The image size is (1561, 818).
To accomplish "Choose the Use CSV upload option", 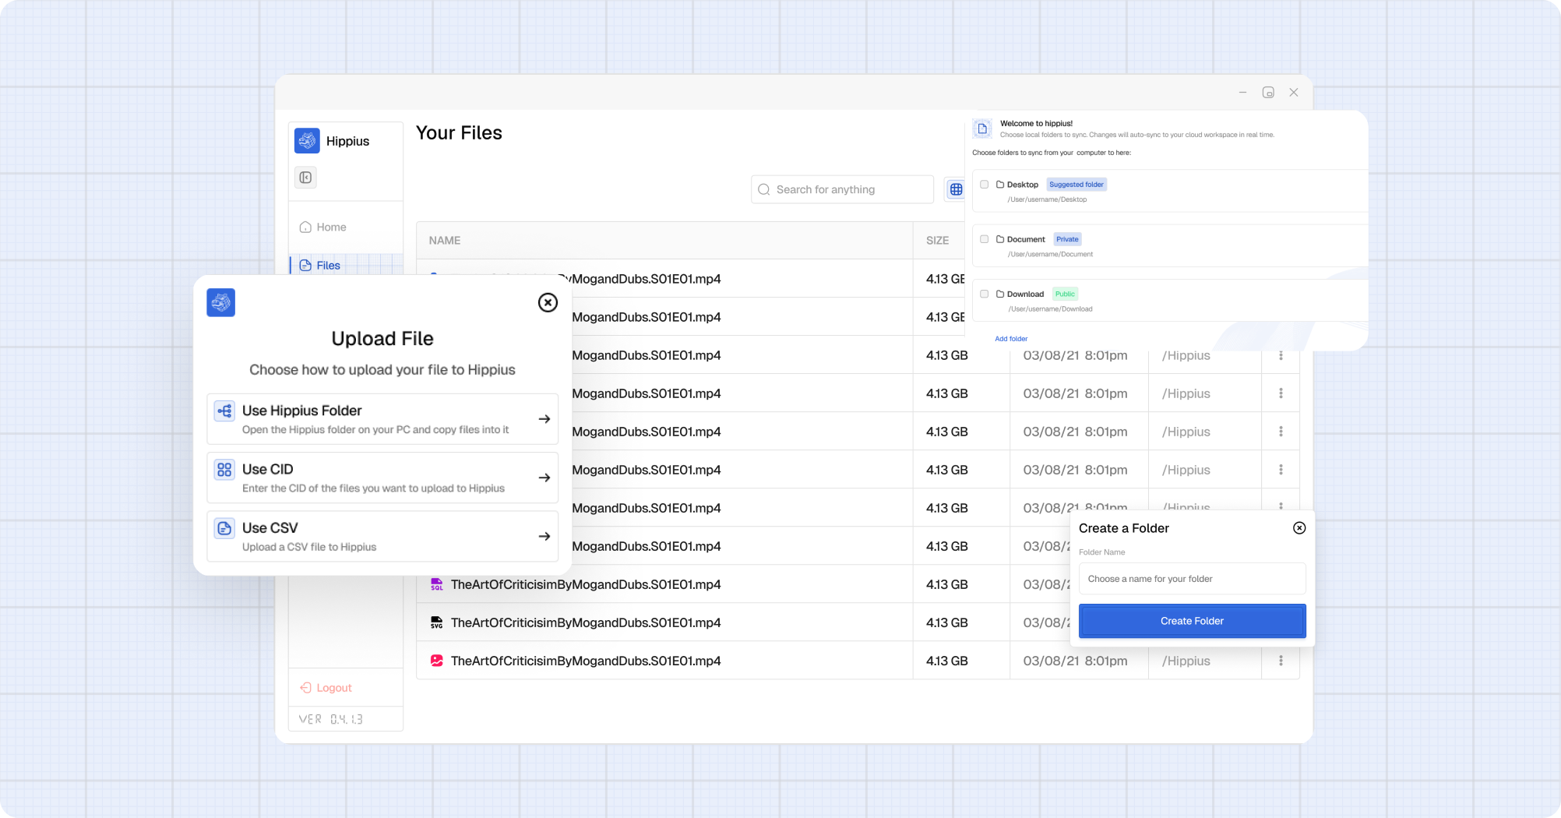I will 382,536.
